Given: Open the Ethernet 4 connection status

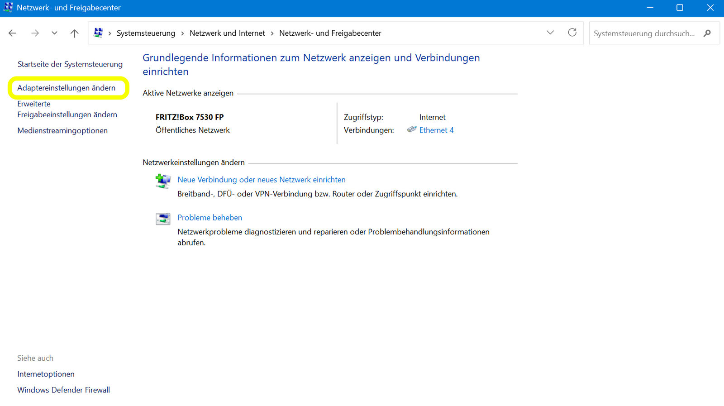Looking at the screenshot, I should pos(436,130).
